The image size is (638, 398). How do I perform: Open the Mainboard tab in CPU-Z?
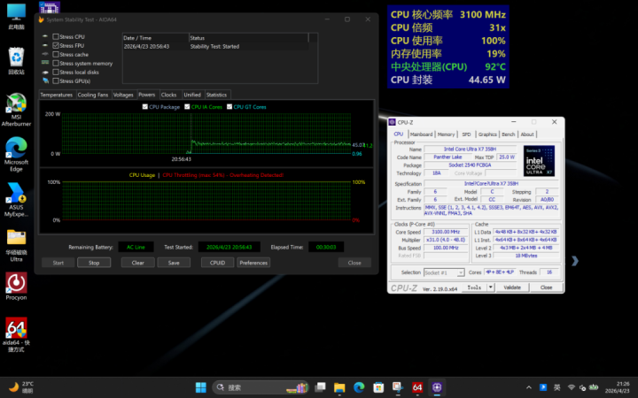[421, 134]
